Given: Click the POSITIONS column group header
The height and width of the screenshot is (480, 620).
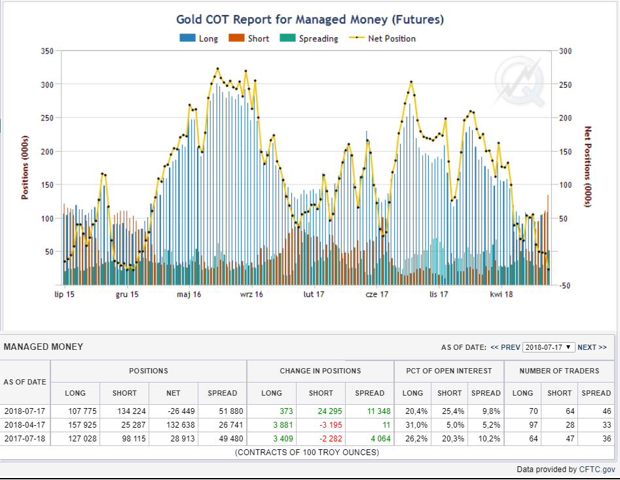Looking at the screenshot, I should [149, 371].
